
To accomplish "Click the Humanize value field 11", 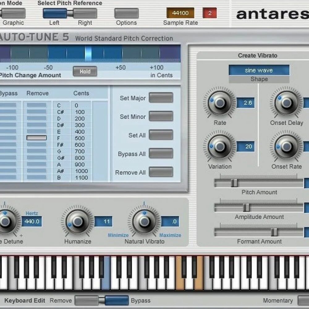I will coord(104,221).
